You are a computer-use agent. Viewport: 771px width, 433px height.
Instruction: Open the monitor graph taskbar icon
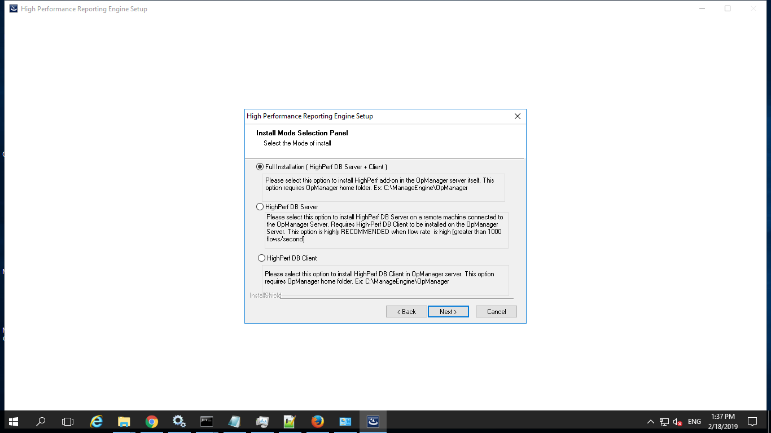coord(262,421)
